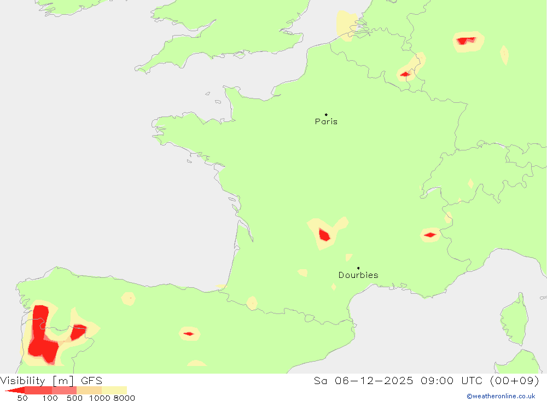
Task: Click the legend value 8000
Action: [125, 398]
